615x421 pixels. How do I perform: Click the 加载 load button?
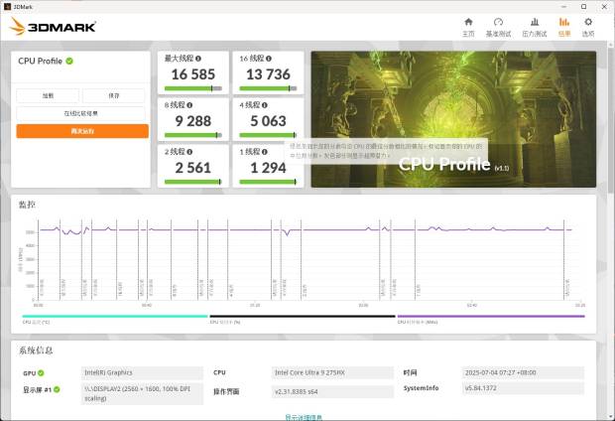click(x=48, y=95)
